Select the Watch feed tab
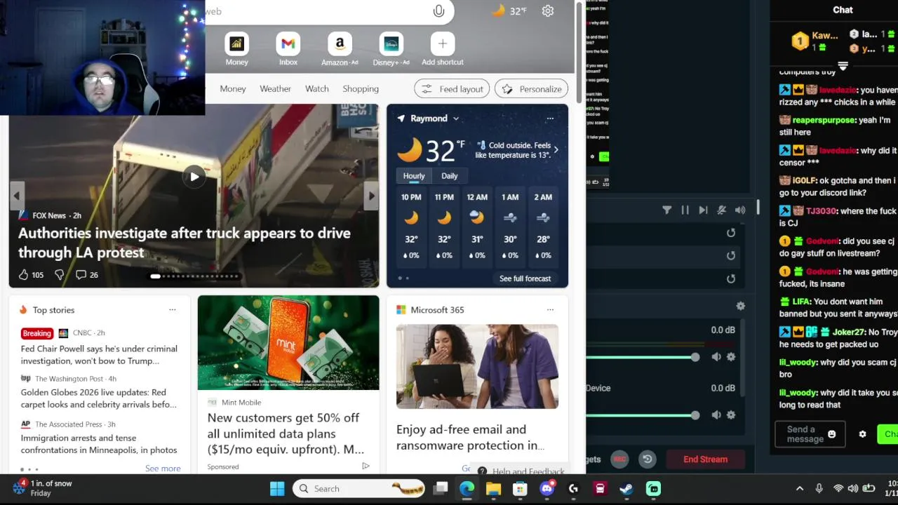Screen dimensions: 898x505 (317, 89)
